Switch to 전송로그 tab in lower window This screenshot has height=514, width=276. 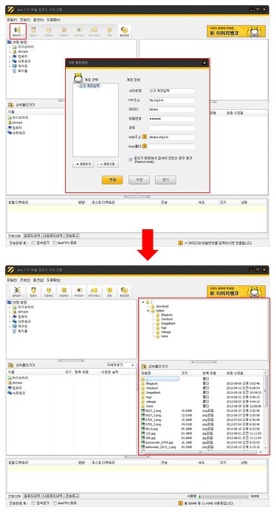(72, 496)
